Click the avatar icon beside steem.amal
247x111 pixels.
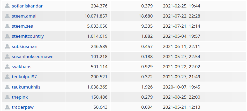click(x=7, y=16)
